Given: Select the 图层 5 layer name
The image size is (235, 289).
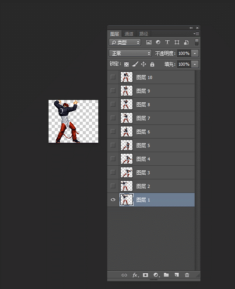Looking at the screenshot, I should point(143,145).
